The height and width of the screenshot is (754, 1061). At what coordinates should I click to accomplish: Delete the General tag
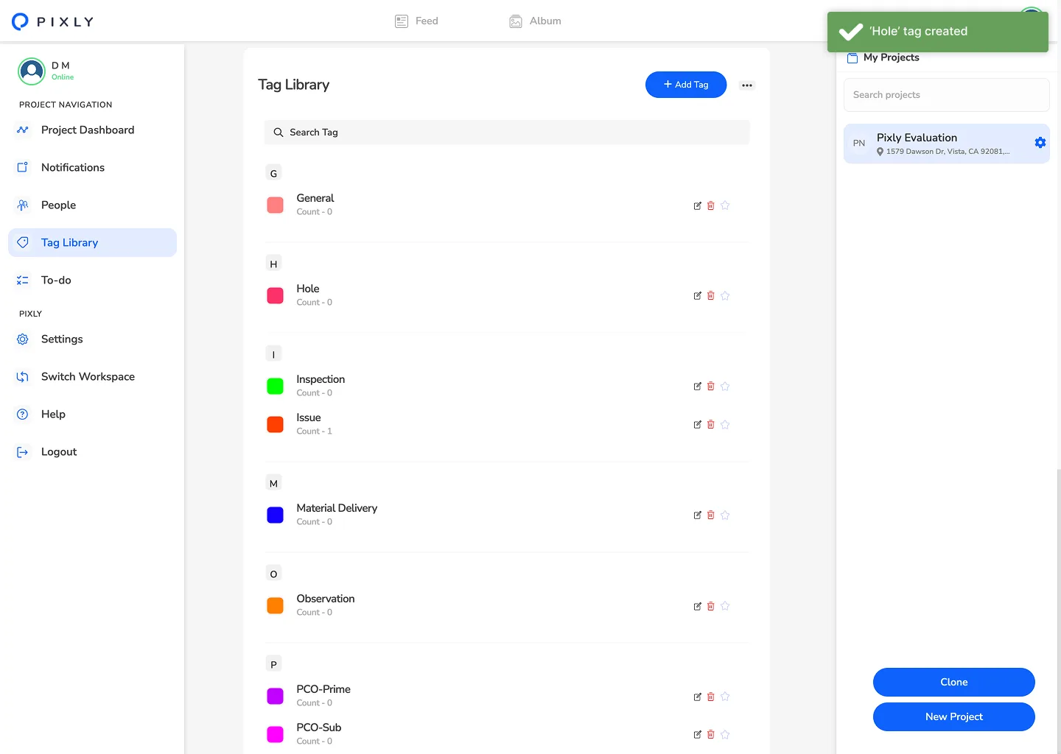click(711, 205)
